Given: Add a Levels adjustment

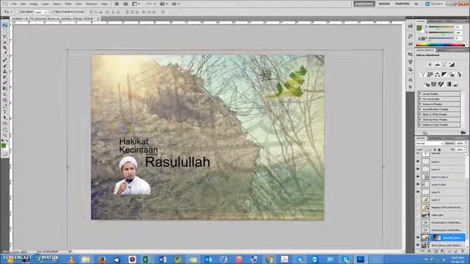Looking at the screenshot, I should (x=438, y=65).
